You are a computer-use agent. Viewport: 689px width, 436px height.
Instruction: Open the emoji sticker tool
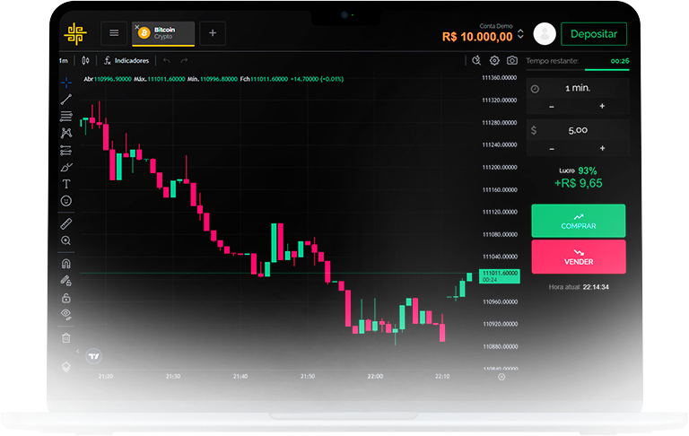(65, 201)
